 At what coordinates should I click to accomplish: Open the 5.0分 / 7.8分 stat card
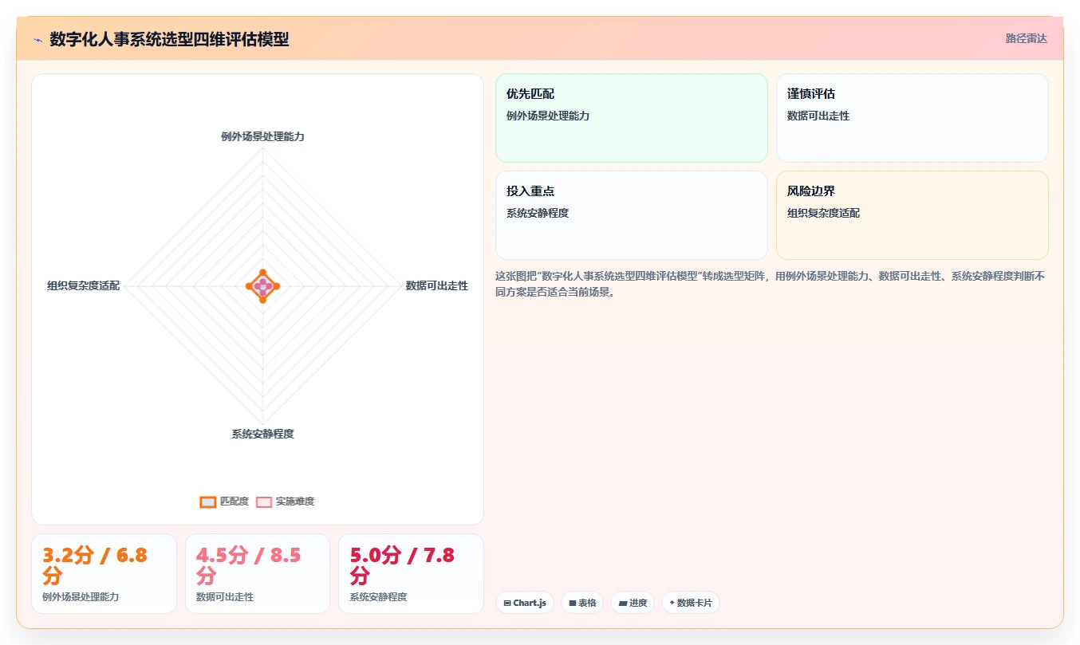[x=412, y=573]
